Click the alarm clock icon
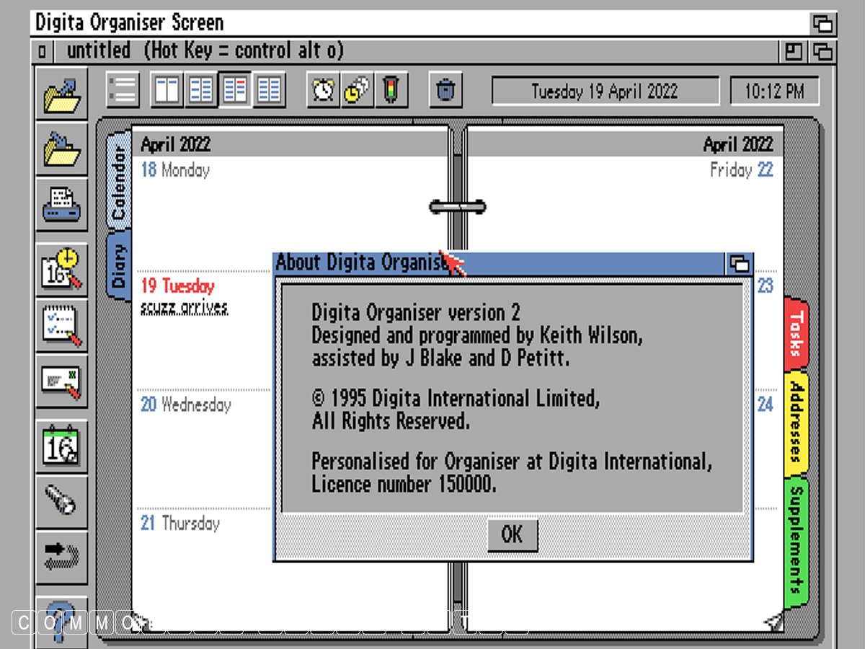Screen dimensions: 865x649 (x=323, y=90)
